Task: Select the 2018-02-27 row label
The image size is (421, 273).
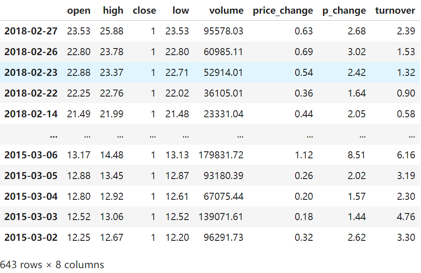Action: coord(31,31)
